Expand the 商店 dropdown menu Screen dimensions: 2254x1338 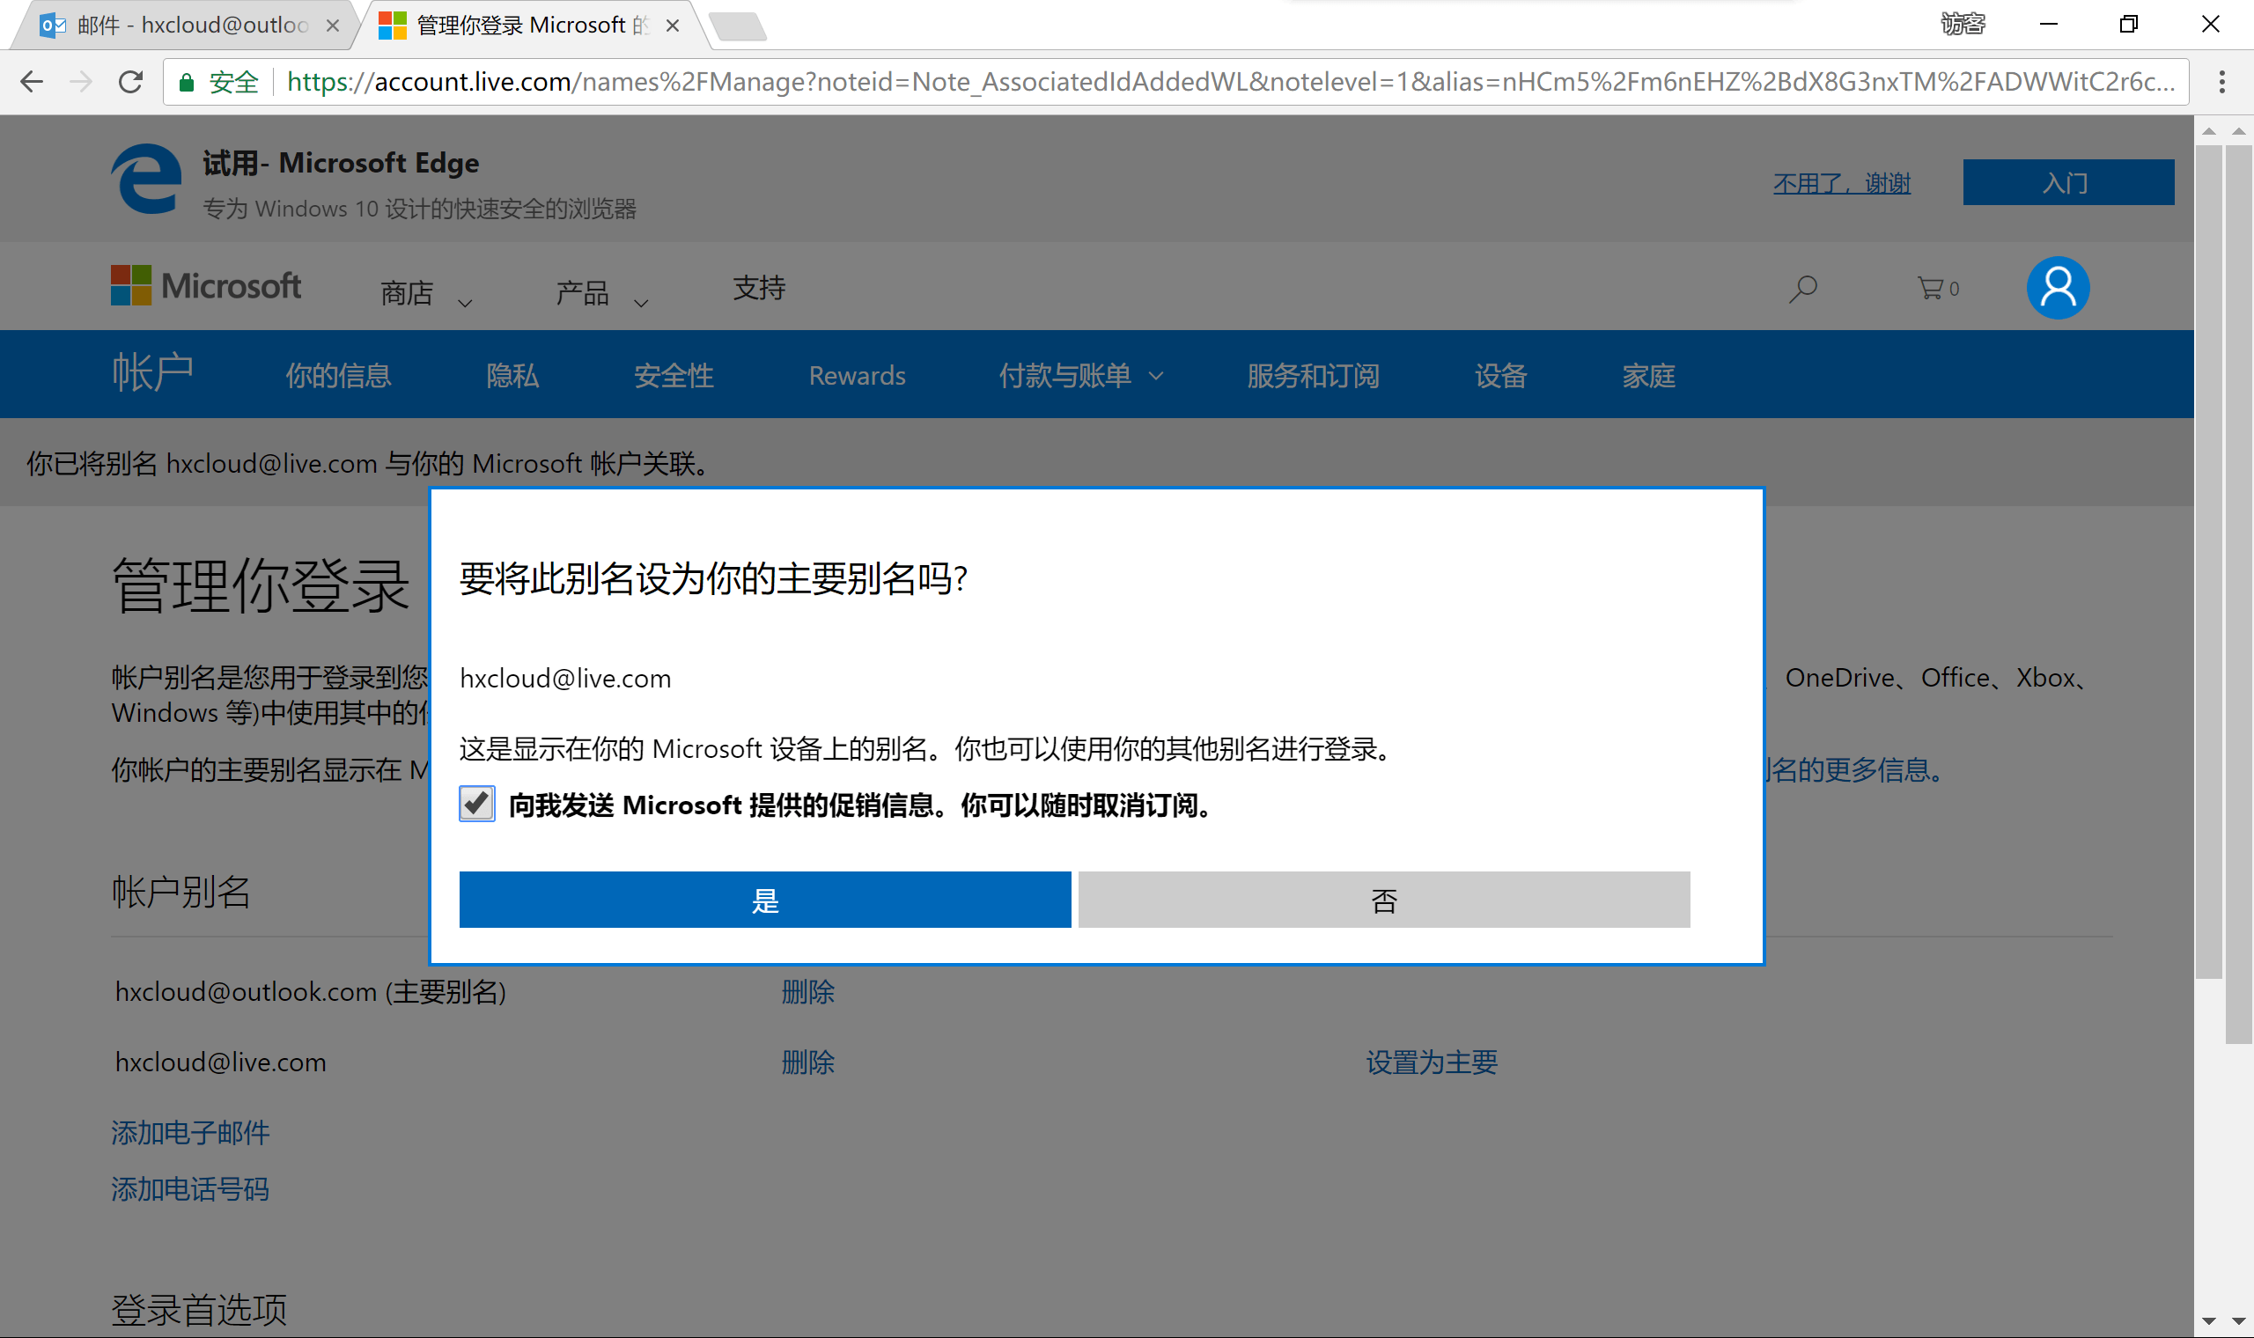pyautogui.click(x=425, y=293)
